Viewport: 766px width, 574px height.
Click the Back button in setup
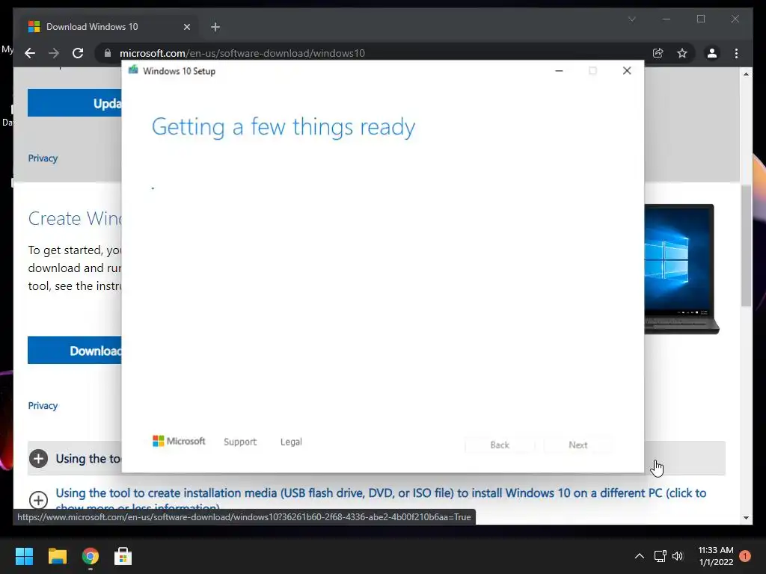click(x=500, y=445)
